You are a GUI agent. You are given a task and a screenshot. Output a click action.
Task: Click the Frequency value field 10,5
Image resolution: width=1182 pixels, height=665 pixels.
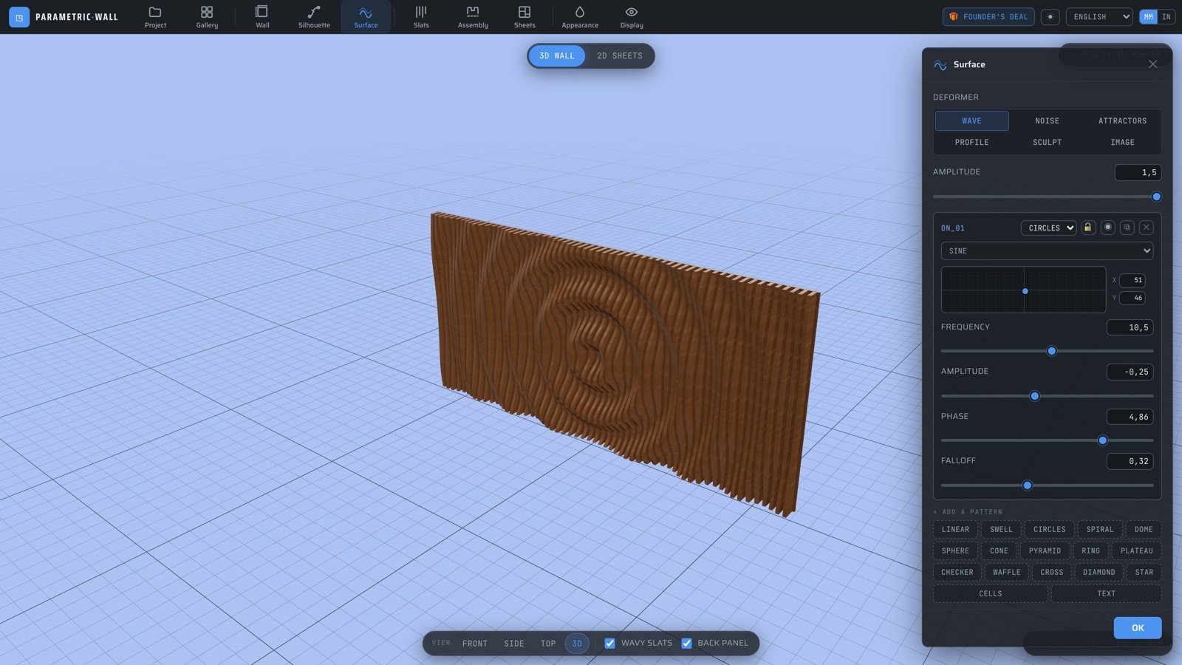[x=1130, y=327]
